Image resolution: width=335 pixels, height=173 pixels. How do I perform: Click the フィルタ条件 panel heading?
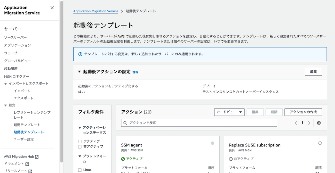coord(91,112)
